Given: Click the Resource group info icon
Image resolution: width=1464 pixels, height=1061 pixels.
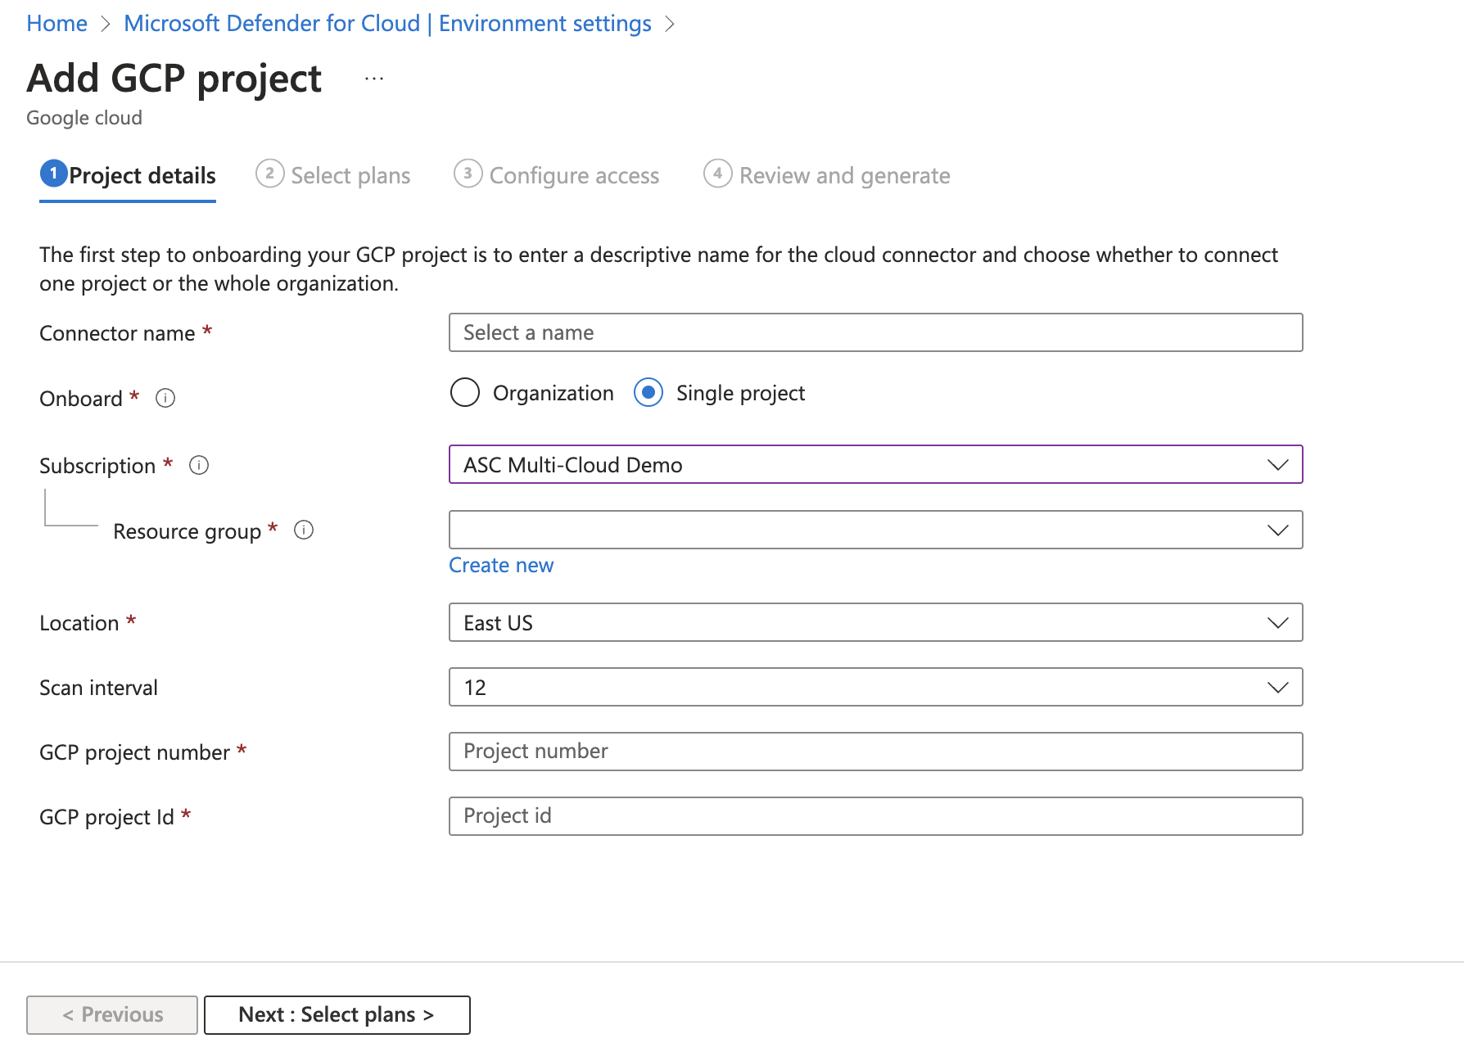Looking at the screenshot, I should (304, 530).
